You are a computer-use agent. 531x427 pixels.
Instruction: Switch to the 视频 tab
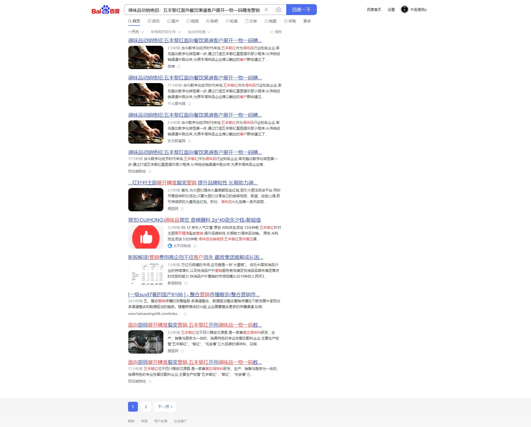click(193, 21)
